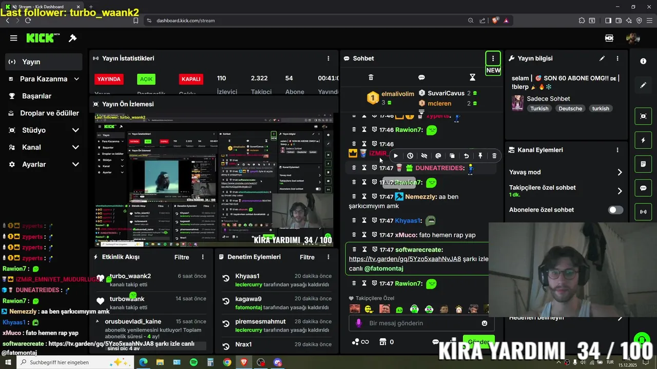
Task: Click the undo icon beside Khyaas1 ban removal
Action: [x=226, y=279]
